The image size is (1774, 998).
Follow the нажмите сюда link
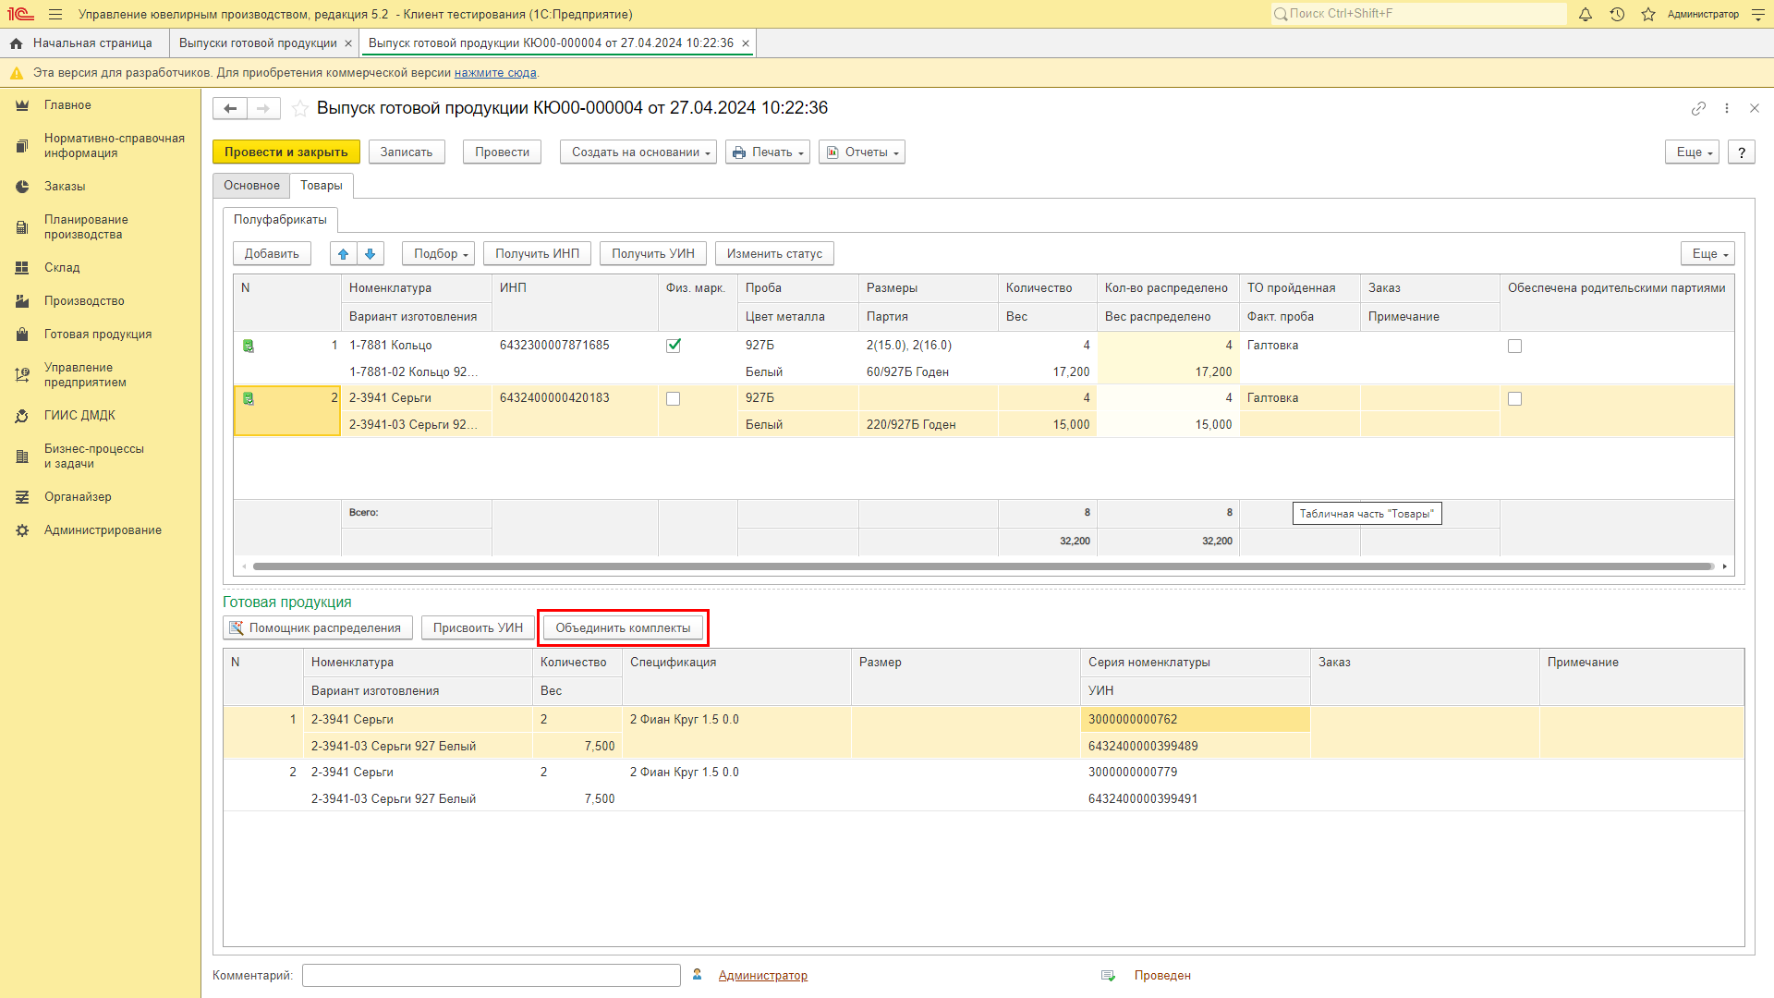495,73
